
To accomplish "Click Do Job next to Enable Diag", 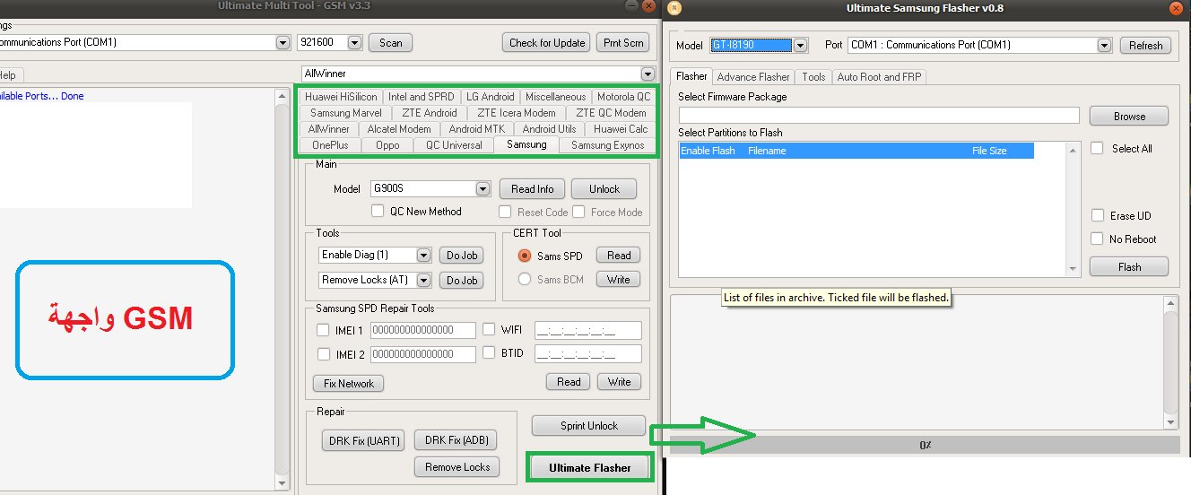I will point(462,256).
